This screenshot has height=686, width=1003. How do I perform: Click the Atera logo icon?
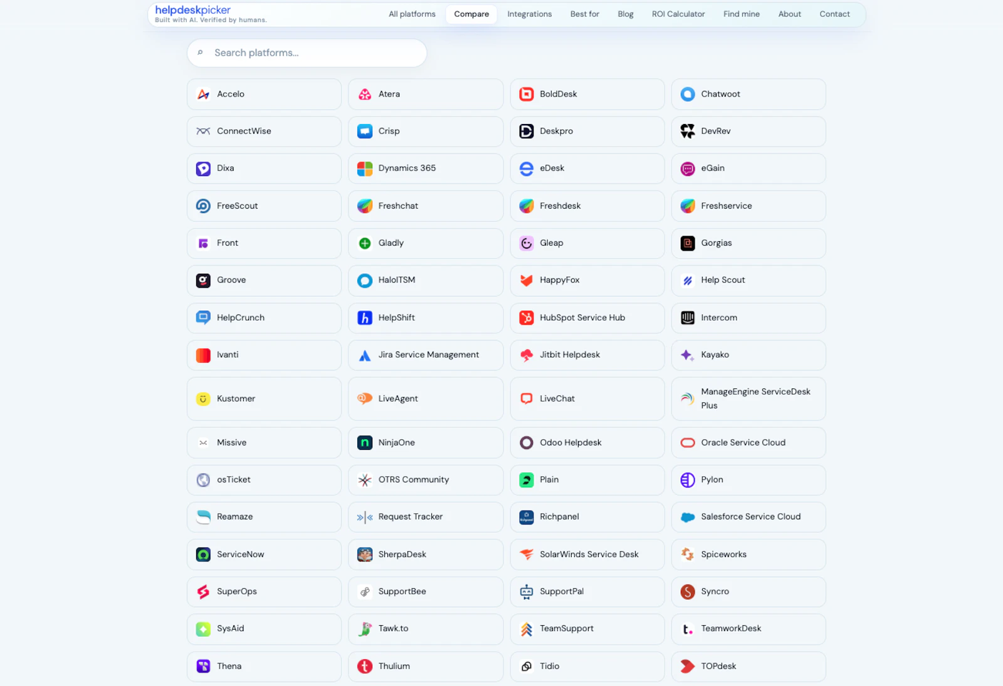pos(365,94)
